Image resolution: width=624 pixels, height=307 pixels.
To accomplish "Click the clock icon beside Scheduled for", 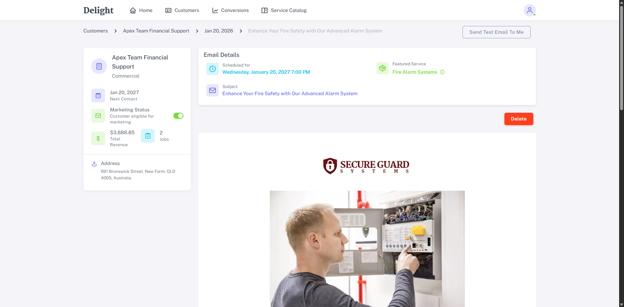I will click(213, 69).
